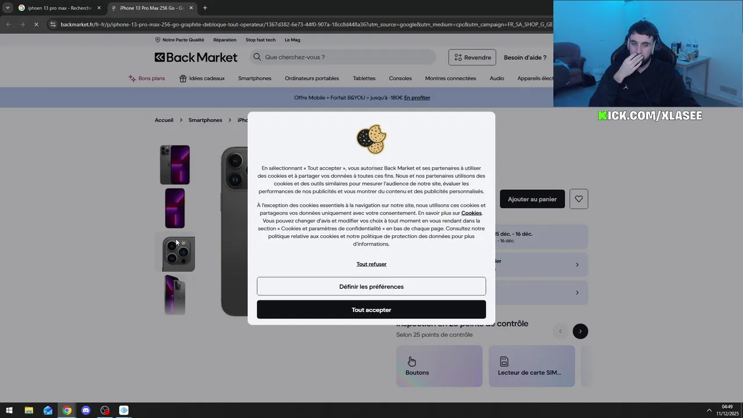The width and height of the screenshot is (743, 418).
Task: Open the mail app on taskbar
Action: click(48, 410)
